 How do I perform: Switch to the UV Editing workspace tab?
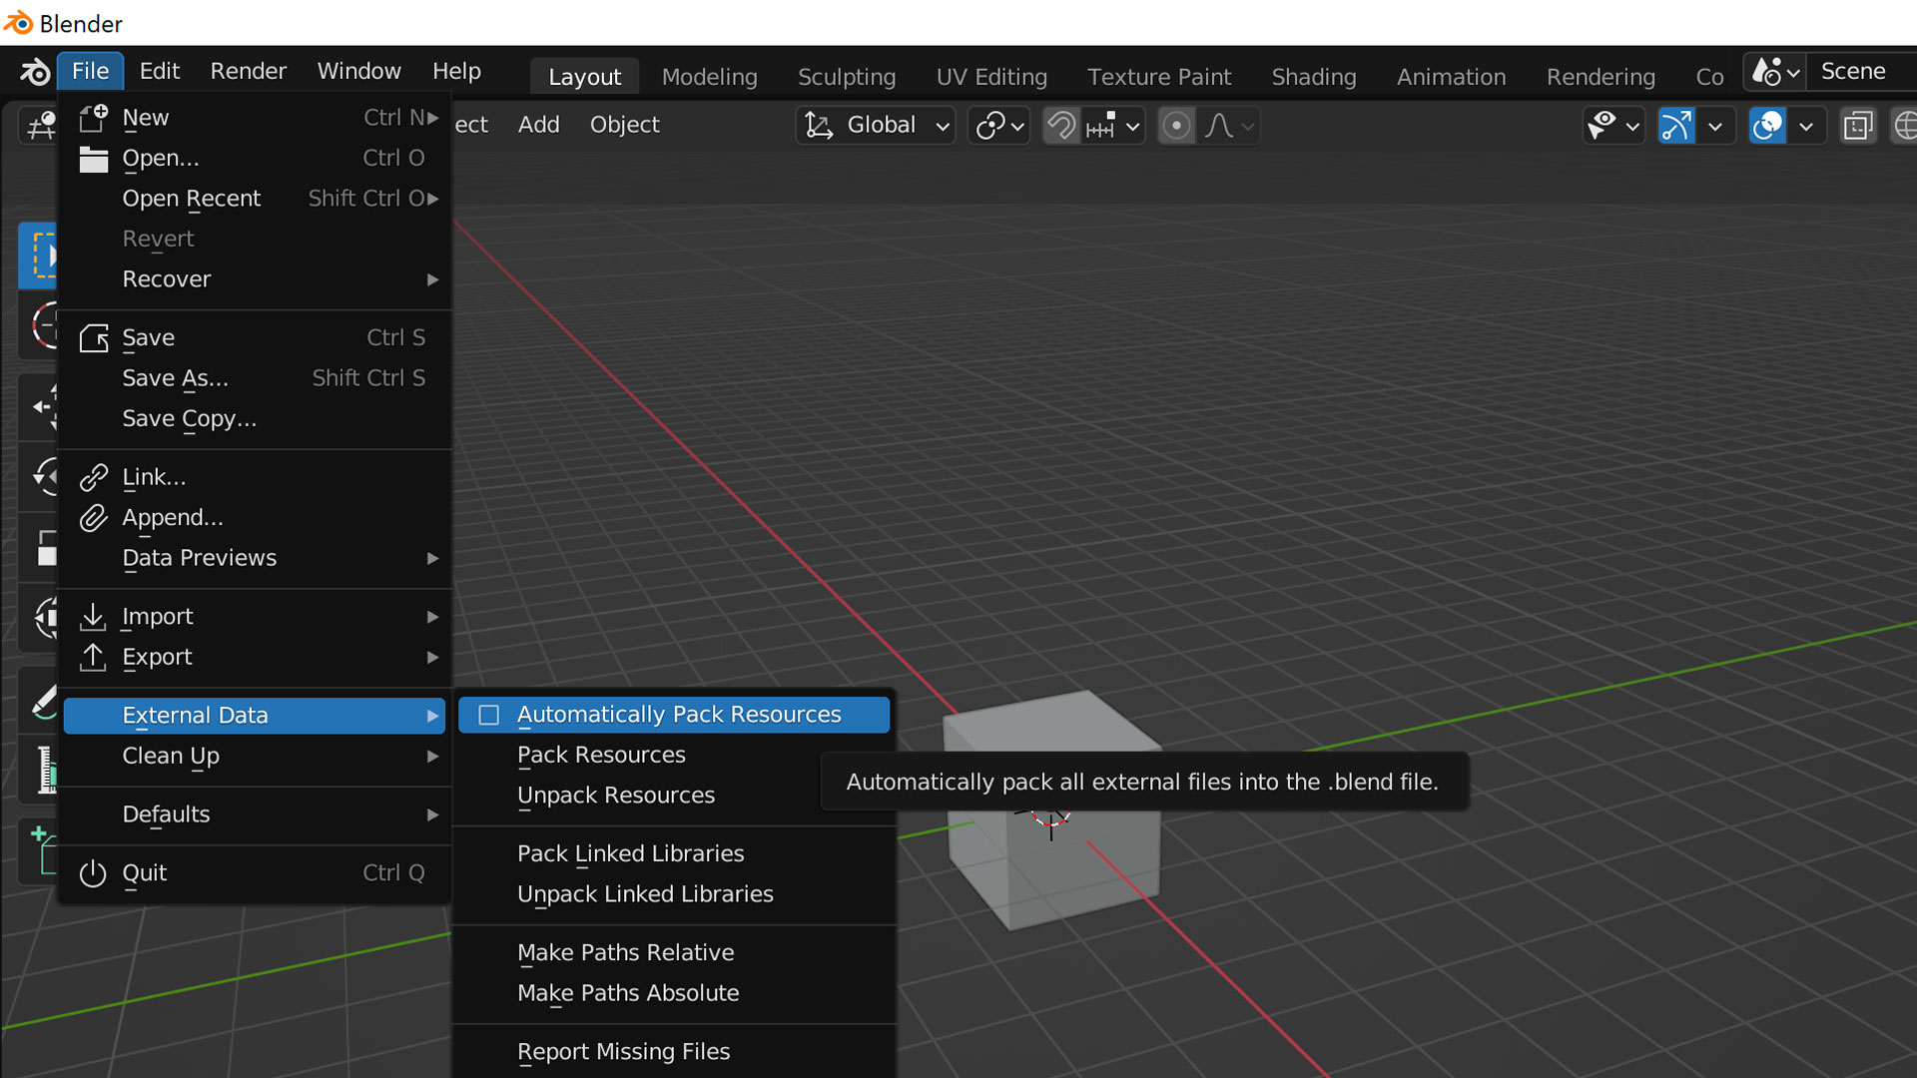(x=991, y=77)
